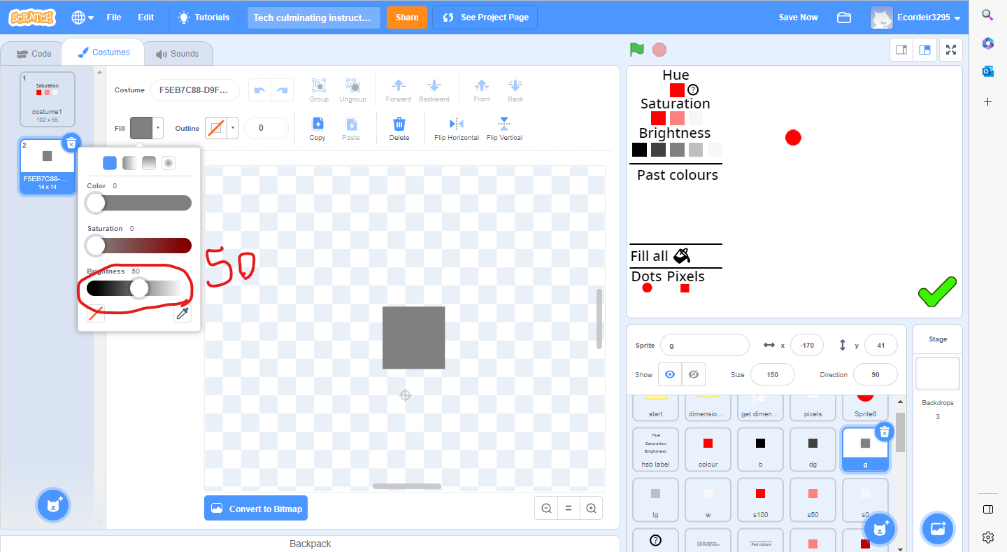Screen dimensions: 1007x552
Task: Show sprite 'g' with eye toggle
Action: [x=669, y=374]
